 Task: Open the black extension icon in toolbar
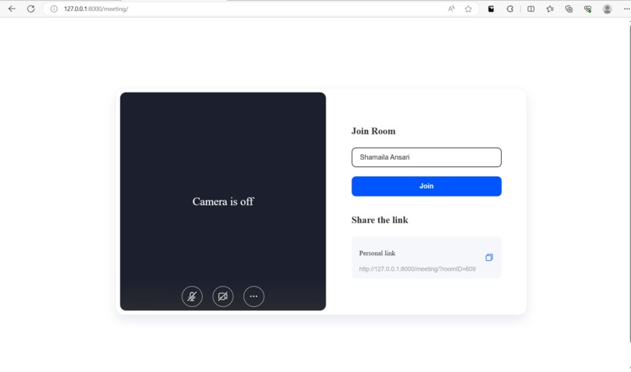[491, 9]
